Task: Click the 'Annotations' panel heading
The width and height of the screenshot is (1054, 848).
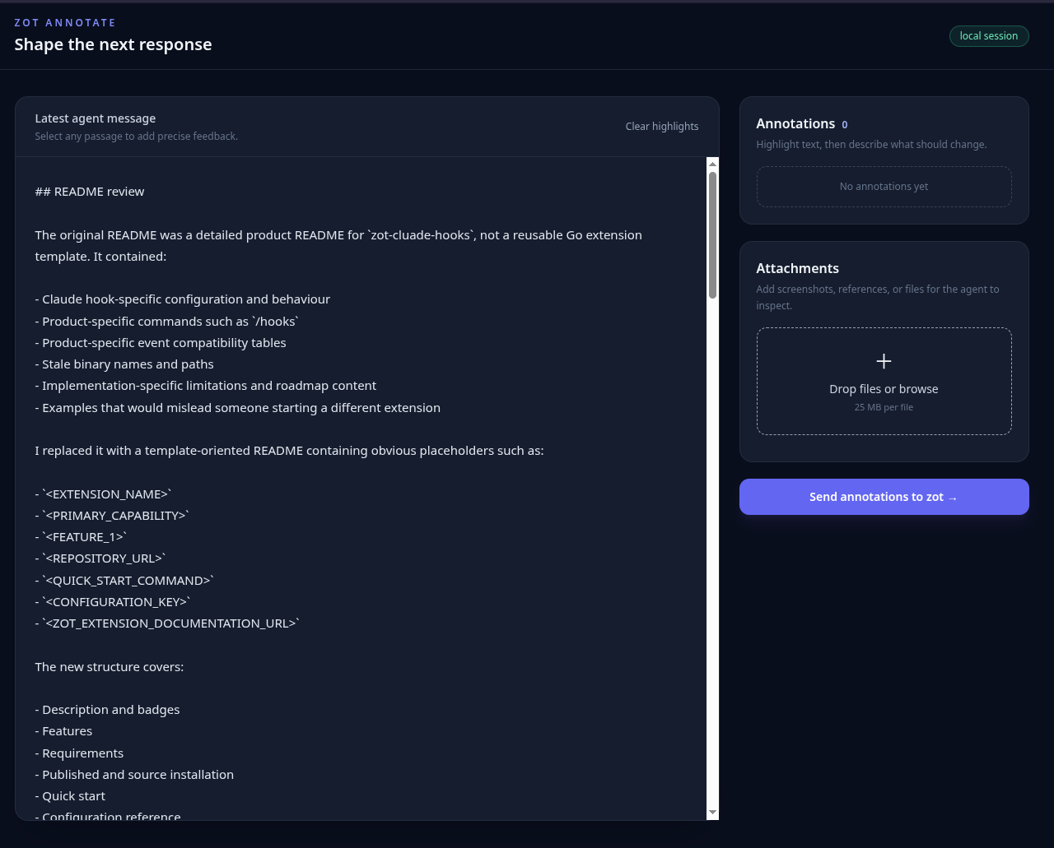Action: [x=795, y=123]
